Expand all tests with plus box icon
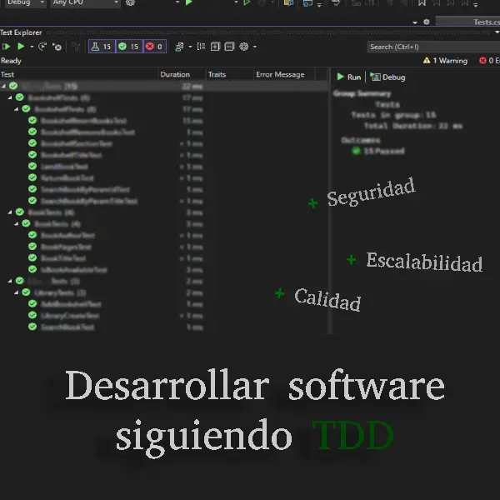Viewport: 500px width, 500px height. 215,47
